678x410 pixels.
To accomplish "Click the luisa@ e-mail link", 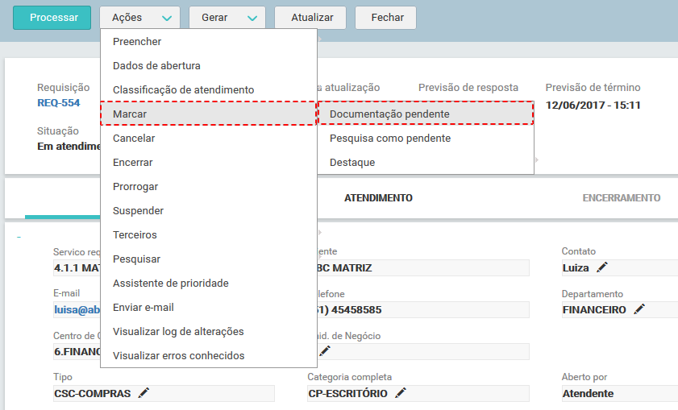I will 77,310.
